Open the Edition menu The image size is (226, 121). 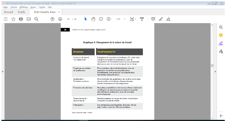[14, 7]
